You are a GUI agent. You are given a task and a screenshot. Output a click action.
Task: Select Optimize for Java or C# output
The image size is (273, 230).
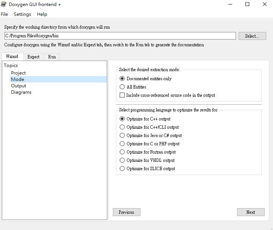tap(151, 136)
